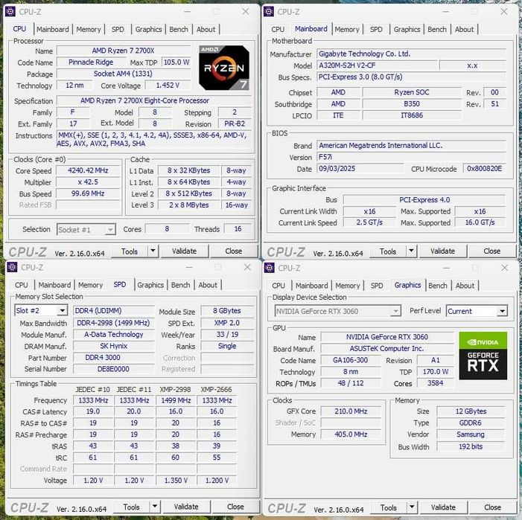522x520 pixels.
Task: Click the CPU-Z app icon in the Graphics window
Action: point(270,268)
